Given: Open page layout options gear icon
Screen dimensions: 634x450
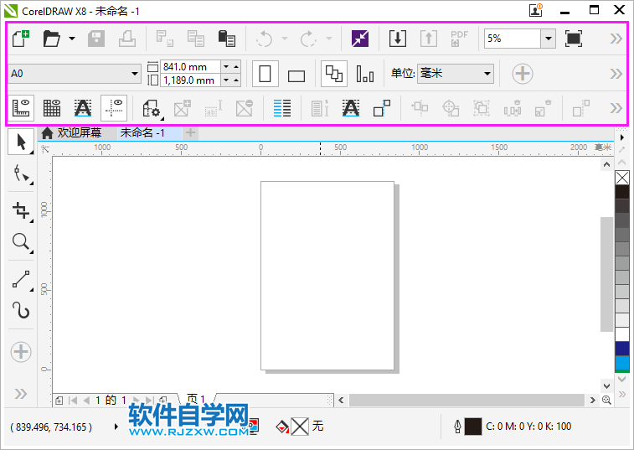Looking at the screenshot, I should pos(152,108).
